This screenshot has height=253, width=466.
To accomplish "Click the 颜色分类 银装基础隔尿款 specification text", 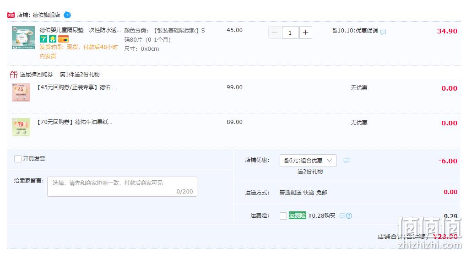I will coord(165,35).
